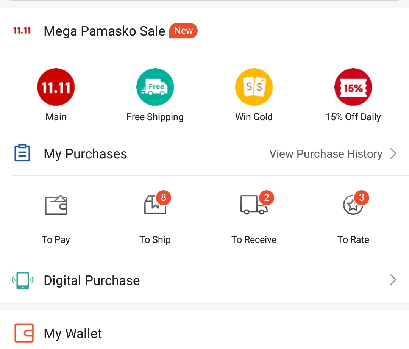The height and width of the screenshot is (349, 409).
Task: Tap the To Rate star icon
Action: pyautogui.click(x=353, y=205)
